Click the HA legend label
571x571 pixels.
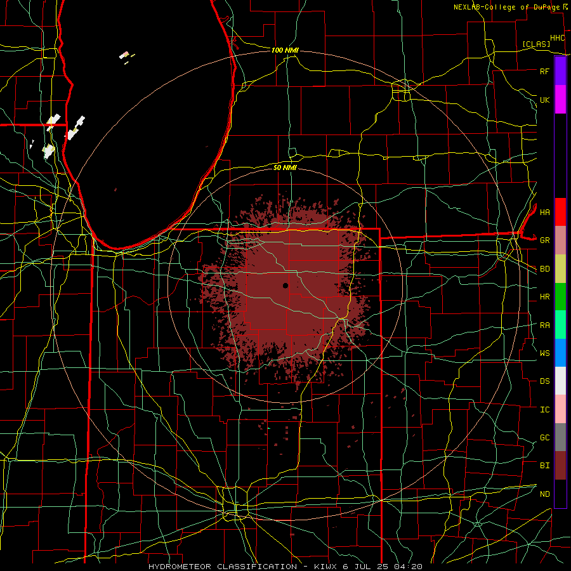pyautogui.click(x=545, y=213)
